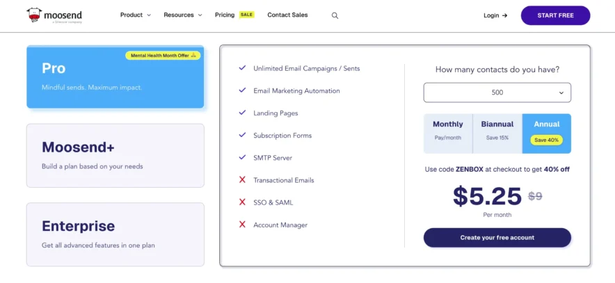Click the yellow SALE badge
Viewport: 615px width, 283px height.
tap(247, 15)
